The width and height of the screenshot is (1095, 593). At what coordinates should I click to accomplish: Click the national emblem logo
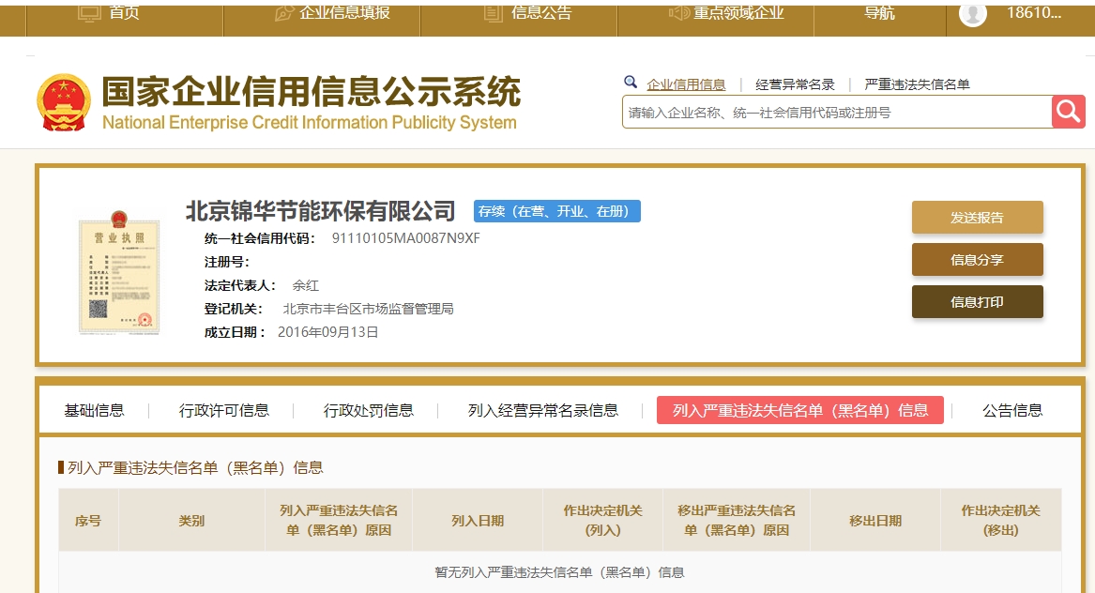click(64, 103)
